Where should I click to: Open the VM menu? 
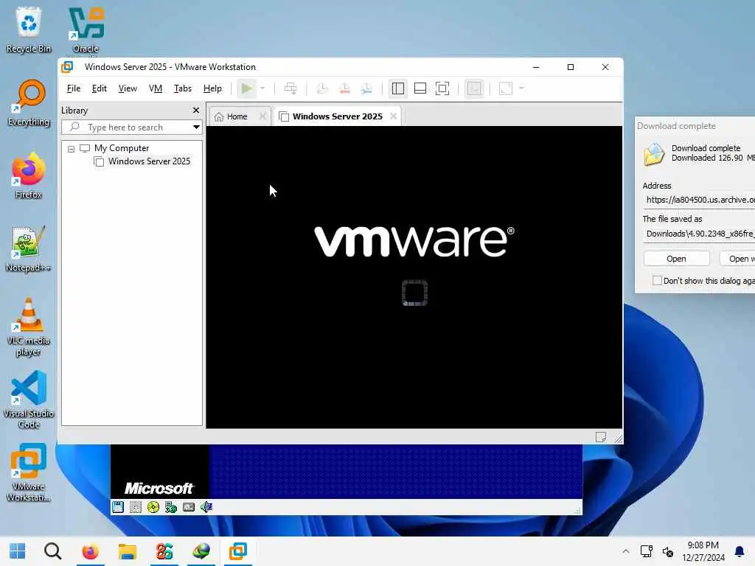[x=156, y=88]
